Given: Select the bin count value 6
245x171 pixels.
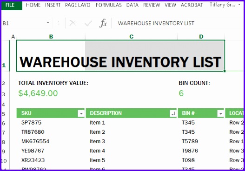Looking at the screenshot, I should [181, 93].
